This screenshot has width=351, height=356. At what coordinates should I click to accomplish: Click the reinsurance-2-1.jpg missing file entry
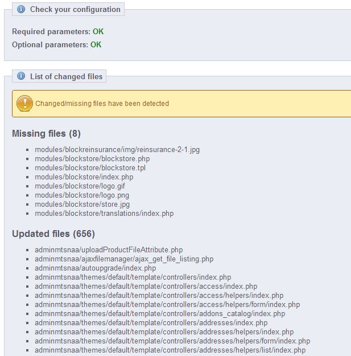(x=117, y=149)
